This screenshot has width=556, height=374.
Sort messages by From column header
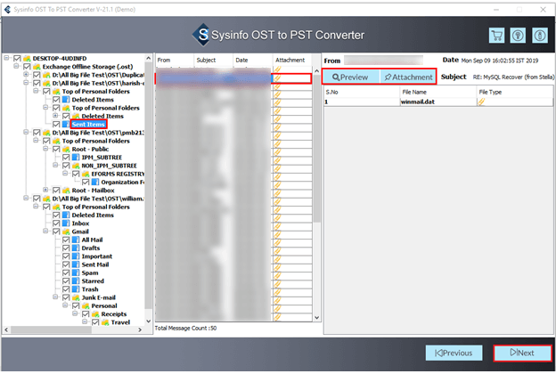[174, 61]
